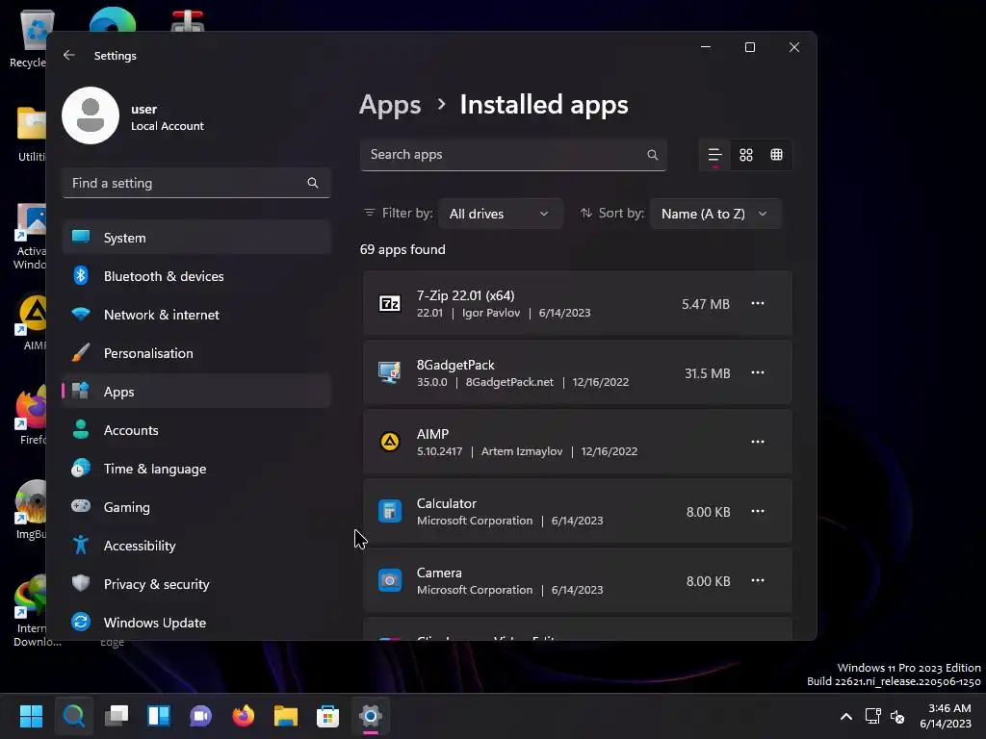986x739 pixels.
Task: Click the 7-Zip 22.01 (x64) name
Action: pos(465,295)
